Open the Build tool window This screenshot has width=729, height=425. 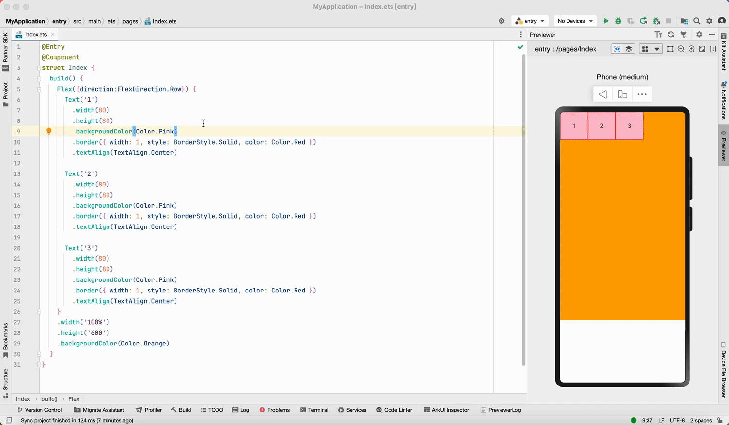(x=181, y=410)
